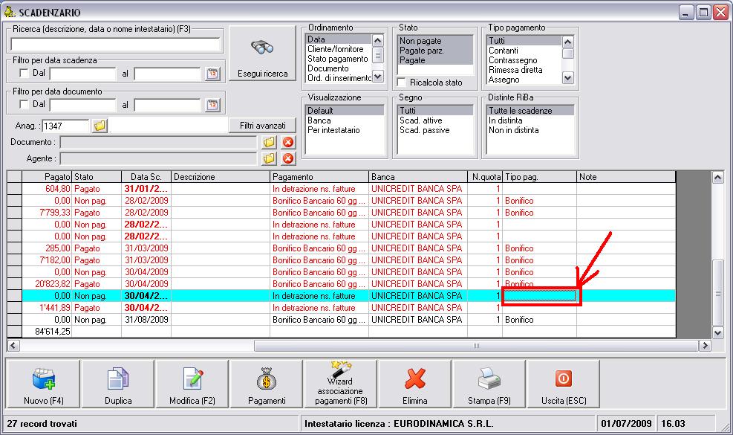
Task: Click the Ricerca text input field
Action: tap(115, 45)
